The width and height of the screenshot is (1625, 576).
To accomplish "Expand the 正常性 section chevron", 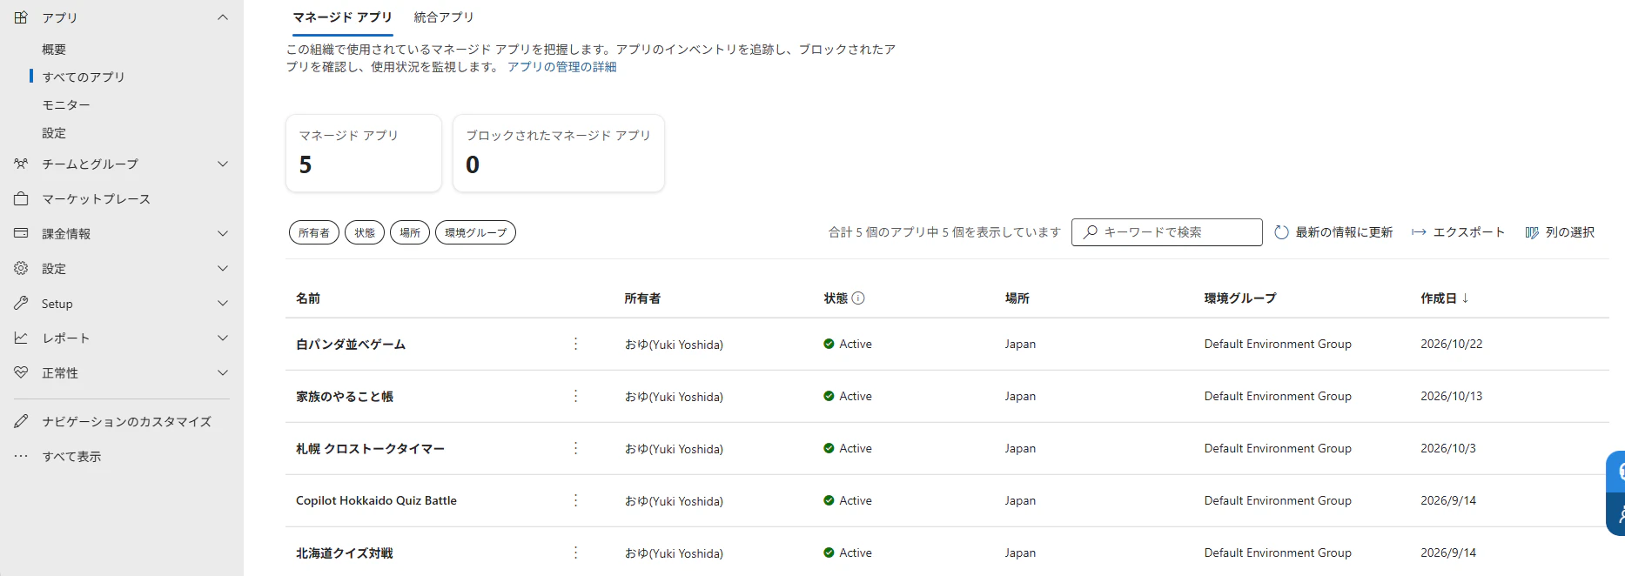I will pos(223,372).
